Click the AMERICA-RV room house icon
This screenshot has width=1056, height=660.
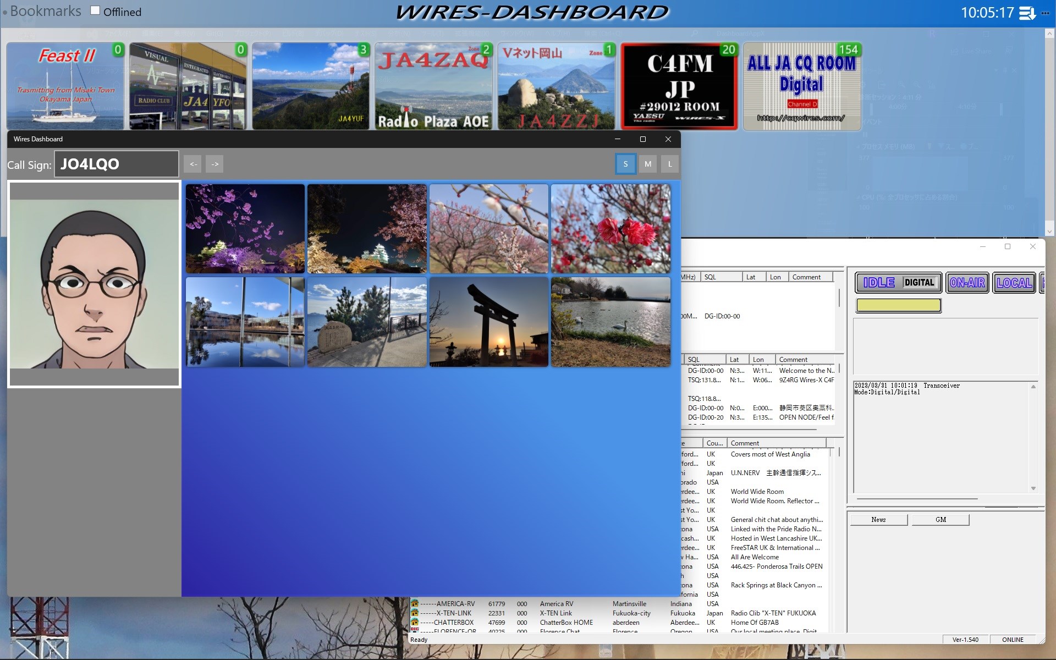[x=415, y=603]
